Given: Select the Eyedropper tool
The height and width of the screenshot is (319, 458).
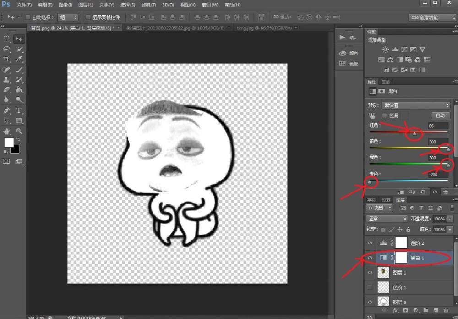Looking at the screenshot, I should click(19, 59).
